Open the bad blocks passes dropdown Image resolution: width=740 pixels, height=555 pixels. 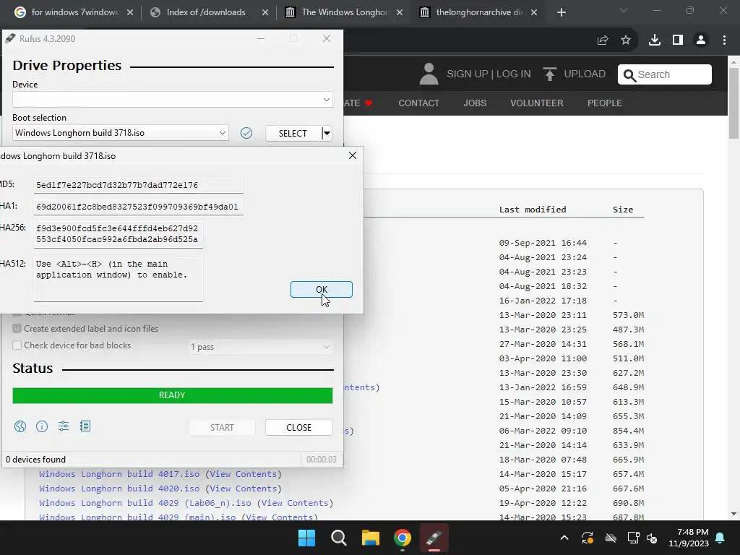coord(260,347)
